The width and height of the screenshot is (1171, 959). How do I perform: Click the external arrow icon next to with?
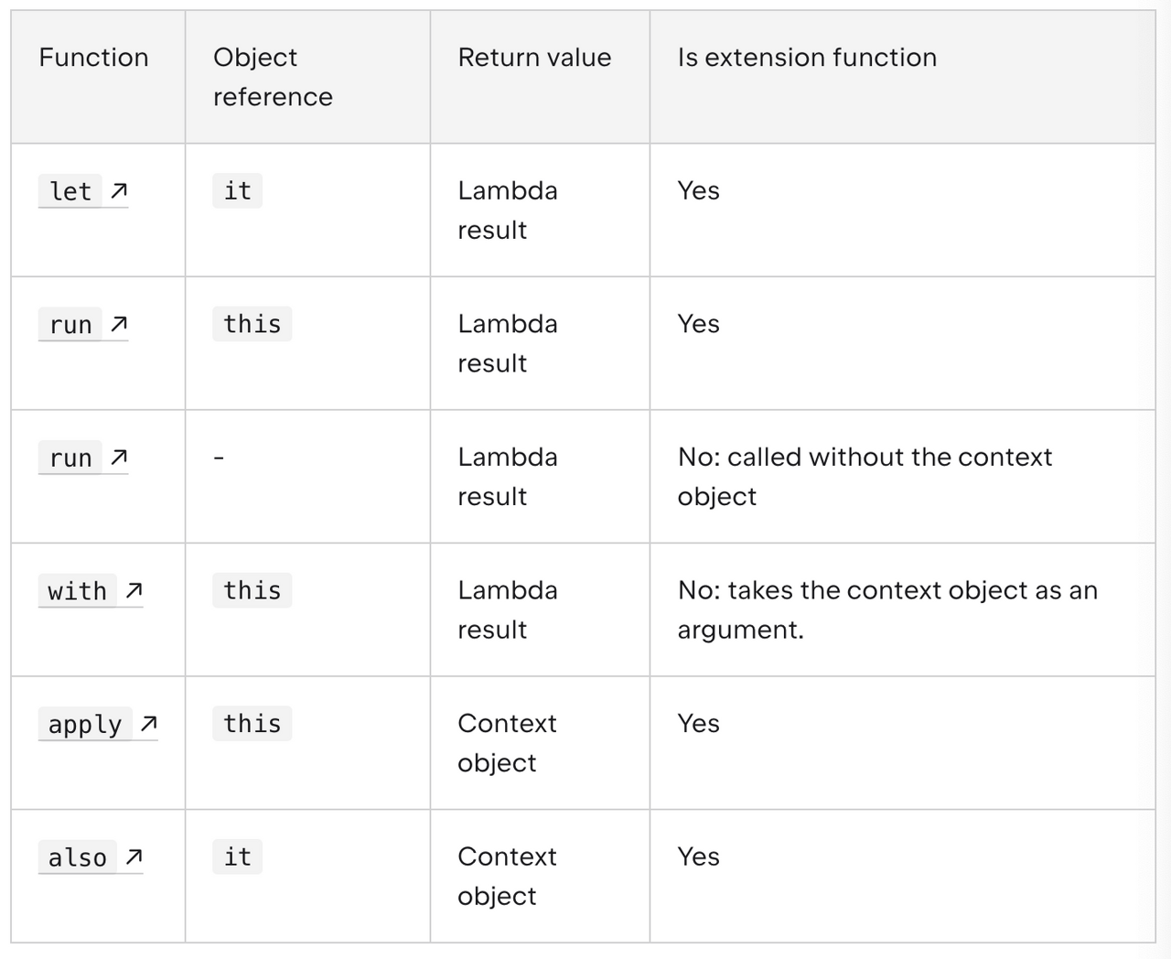tap(134, 590)
